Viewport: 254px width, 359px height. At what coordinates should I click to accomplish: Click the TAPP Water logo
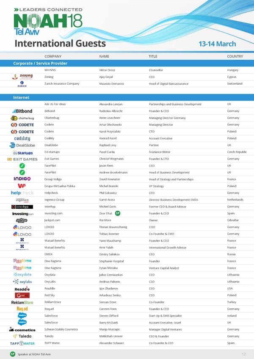coord(22,343)
